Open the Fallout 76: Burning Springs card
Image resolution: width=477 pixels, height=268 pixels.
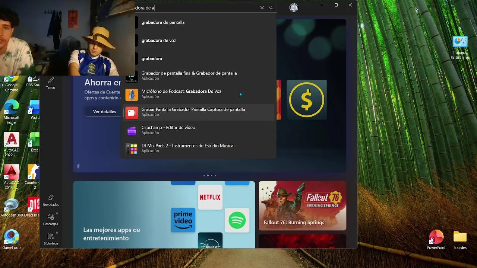coord(302,206)
